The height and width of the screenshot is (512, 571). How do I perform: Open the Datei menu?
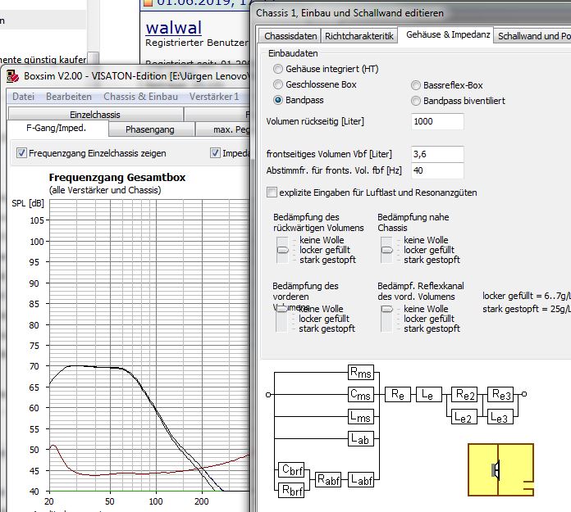coord(23,97)
